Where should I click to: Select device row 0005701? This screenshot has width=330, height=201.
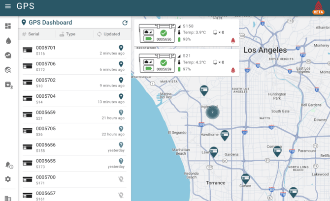pos(74,50)
